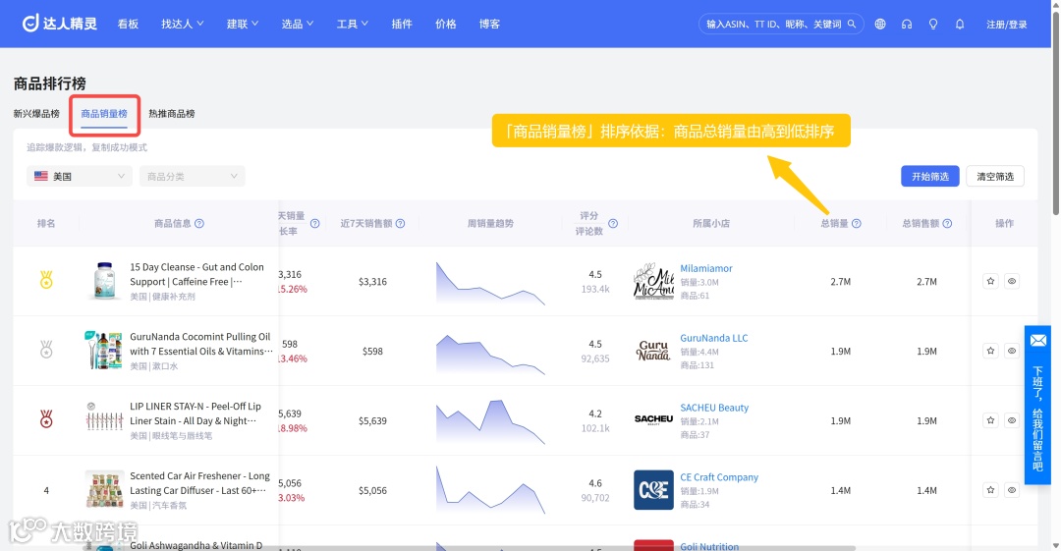Image resolution: width=1061 pixels, height=551 pixels.
Task: Favorite the 15 Day Cleanse product
Action: (990, 281)
